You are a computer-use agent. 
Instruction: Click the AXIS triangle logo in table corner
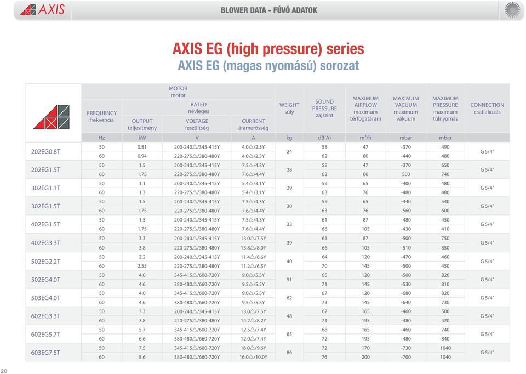pos(52,117)
